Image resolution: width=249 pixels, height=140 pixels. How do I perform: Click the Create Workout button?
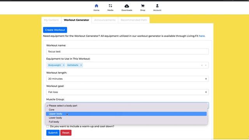(55, 30)
